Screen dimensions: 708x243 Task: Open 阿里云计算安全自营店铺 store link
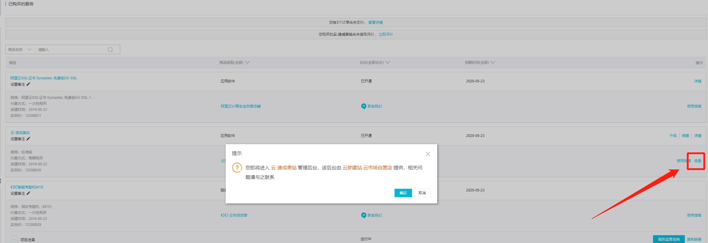(241, 106)
